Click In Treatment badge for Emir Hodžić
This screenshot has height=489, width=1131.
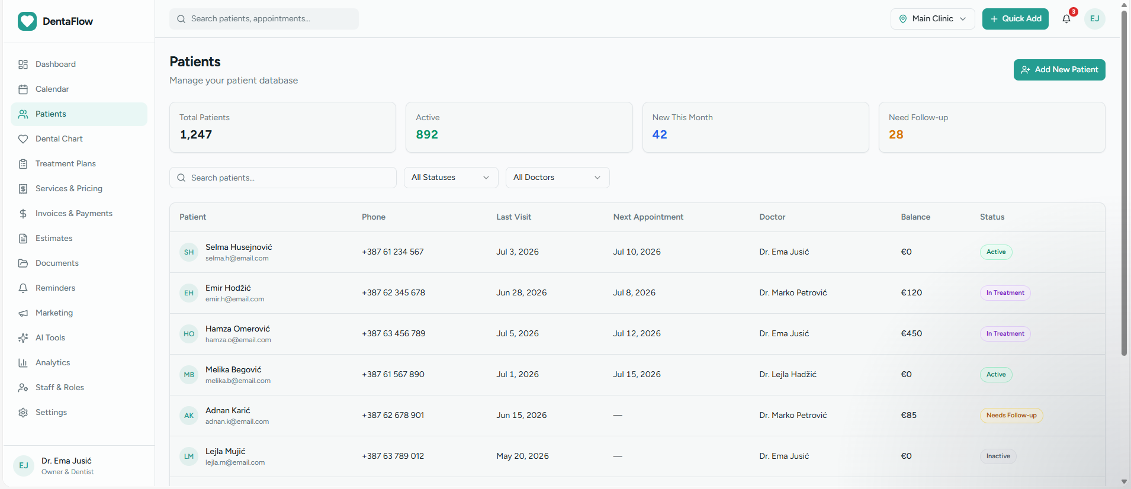pos(1005,293)
